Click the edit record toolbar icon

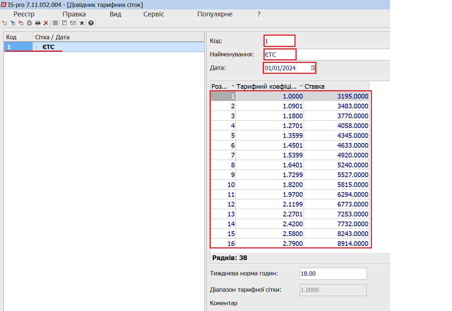(13, 23)
